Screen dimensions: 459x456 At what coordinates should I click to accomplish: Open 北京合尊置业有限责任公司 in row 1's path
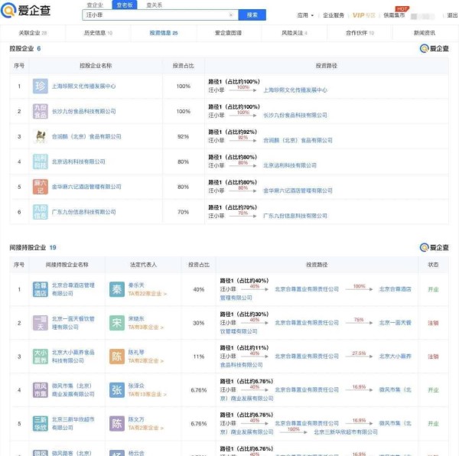click(307, 289)
